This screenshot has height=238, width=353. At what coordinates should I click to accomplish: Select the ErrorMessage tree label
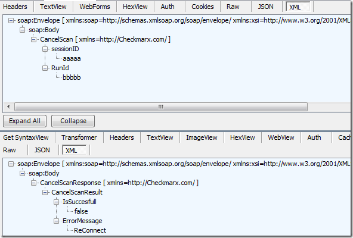coord(82,221)
